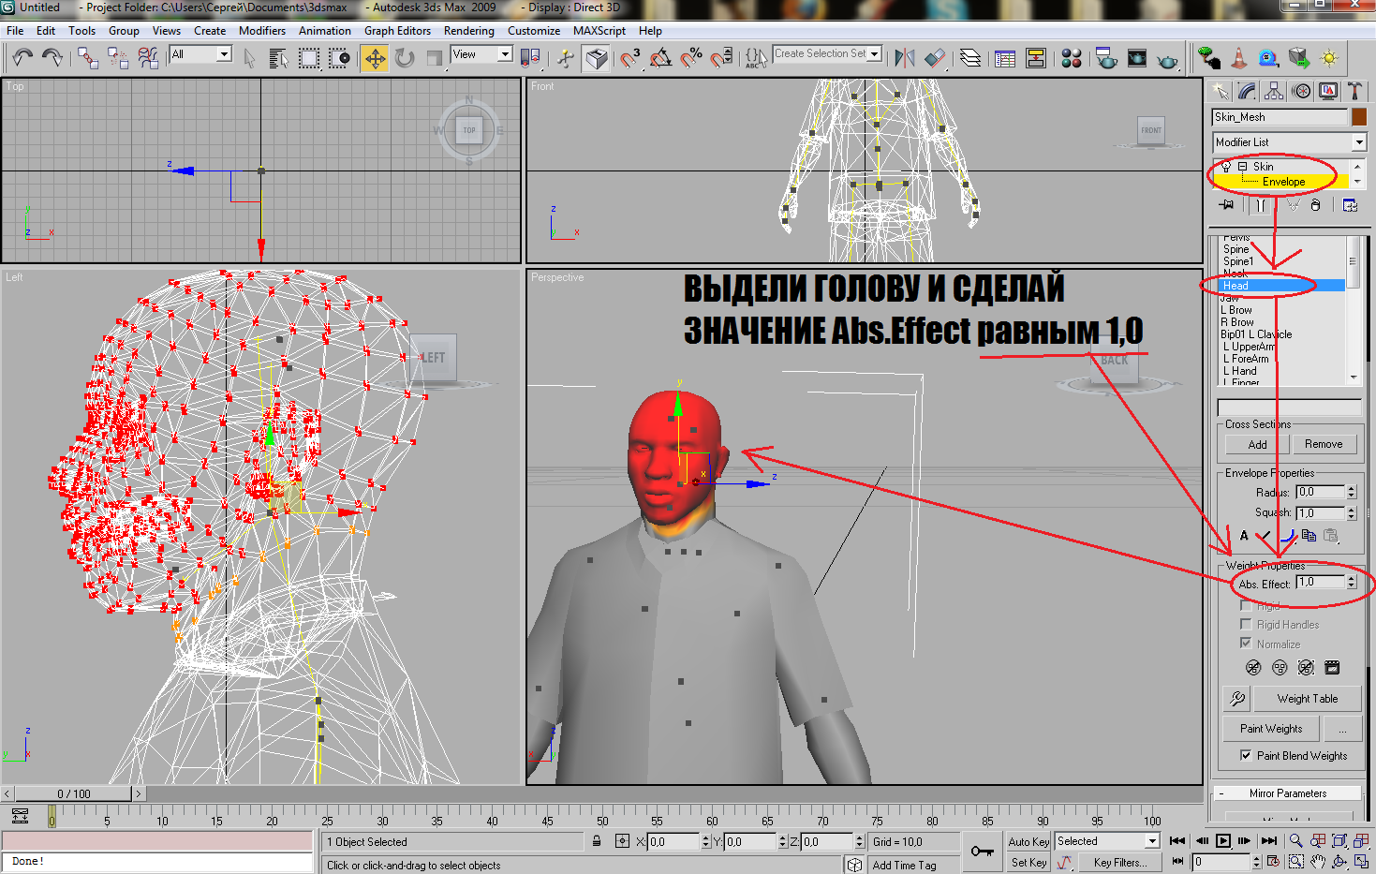Click the object color swatch
The image size is (1376, 874).
click(1358, 117)
